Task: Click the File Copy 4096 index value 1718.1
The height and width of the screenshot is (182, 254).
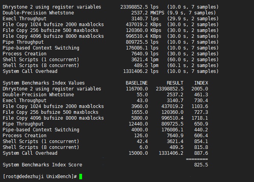Action: click(199, 118)
